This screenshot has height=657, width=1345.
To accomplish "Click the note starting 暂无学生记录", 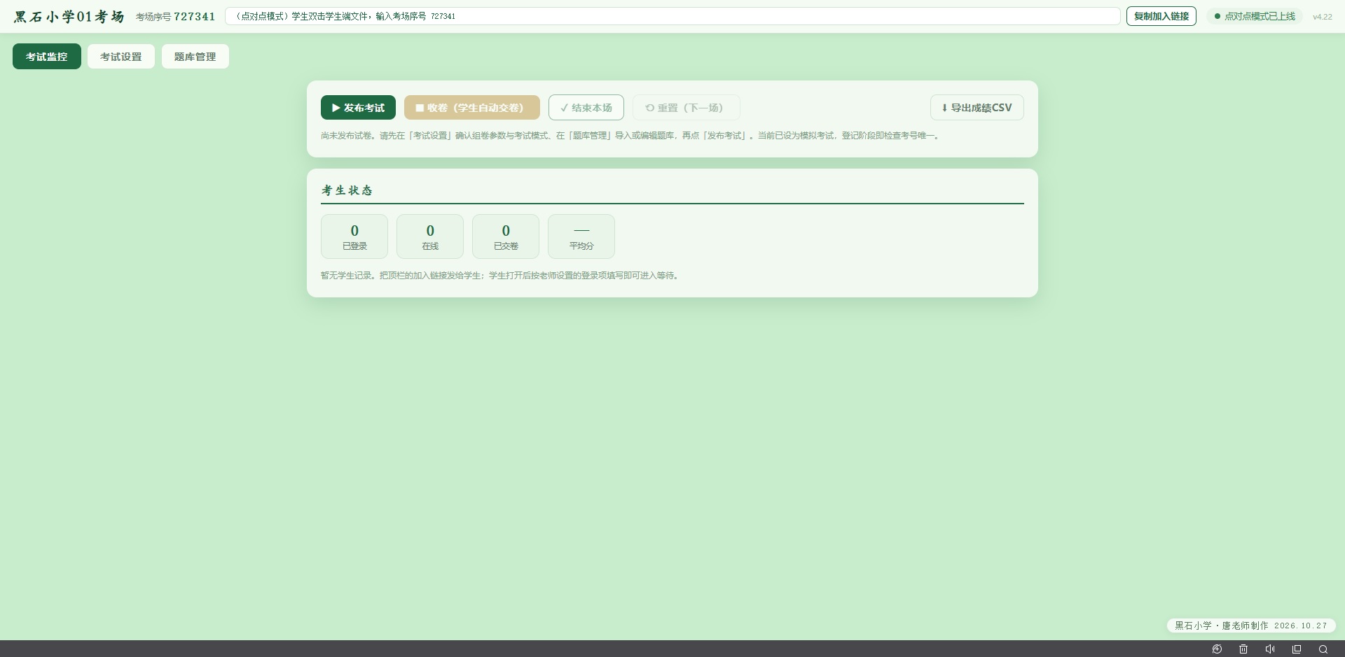I will (x=501, y=276).
